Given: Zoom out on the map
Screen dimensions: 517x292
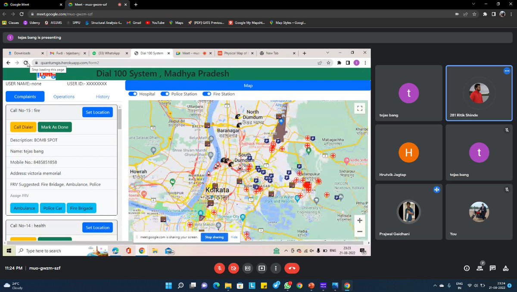Looking at the screenshot, I should 360,232.
